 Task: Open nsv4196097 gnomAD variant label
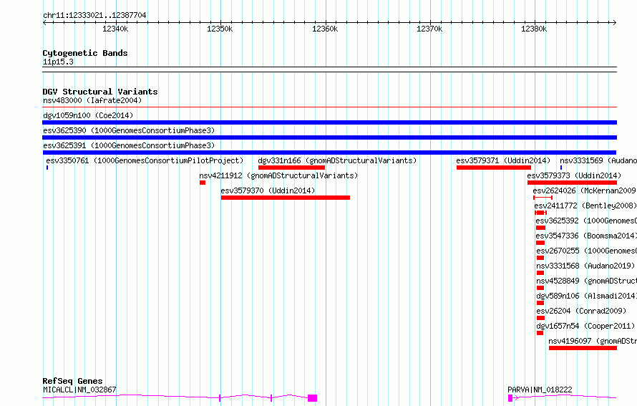pos(593,341)
